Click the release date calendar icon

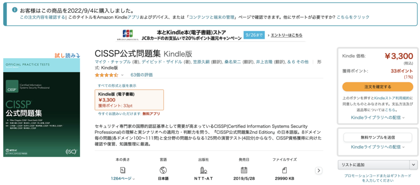[244, 170]
